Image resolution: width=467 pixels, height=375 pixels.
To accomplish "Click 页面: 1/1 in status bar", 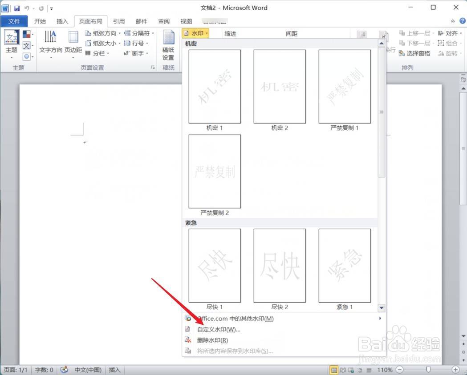I will click(x=16, y=370).
